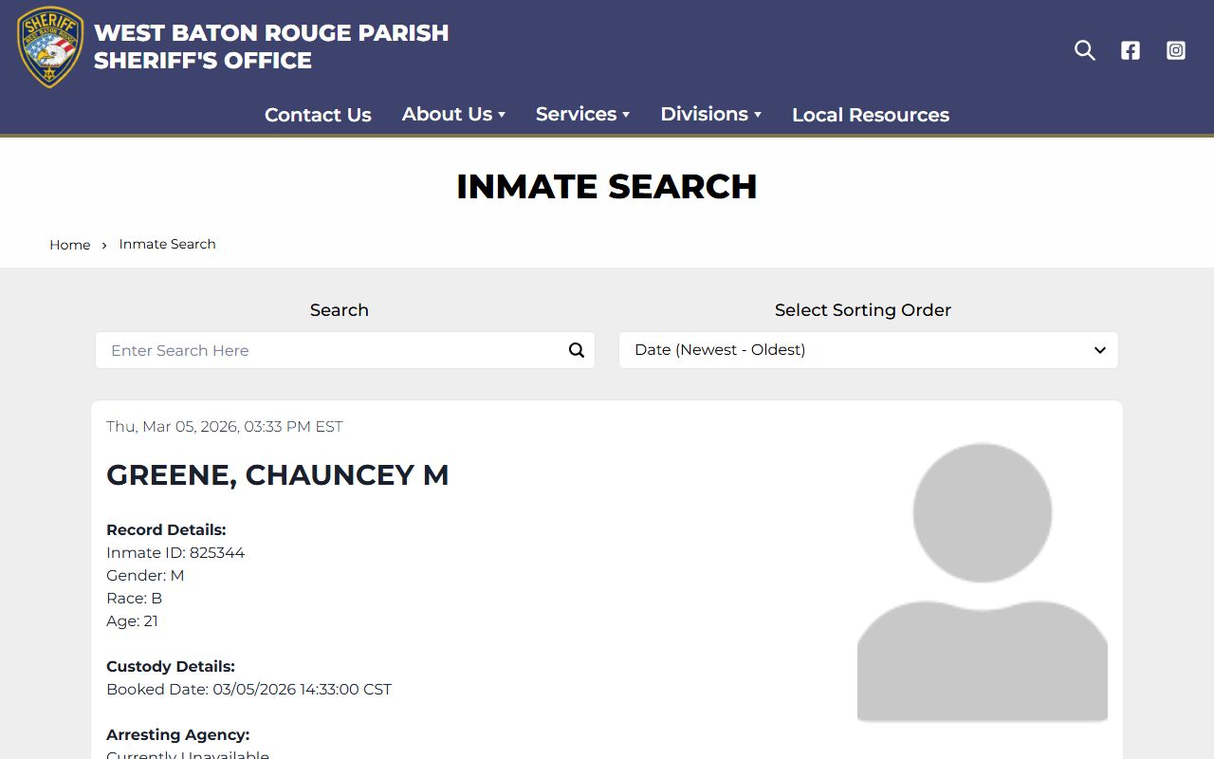Open the Instagram page icon

pyautogui.click(x=1176, y=50)
